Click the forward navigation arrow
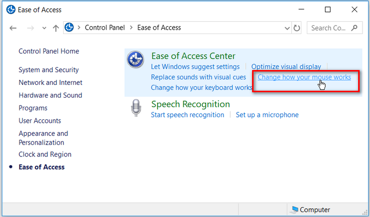 [x=31, y=28]
